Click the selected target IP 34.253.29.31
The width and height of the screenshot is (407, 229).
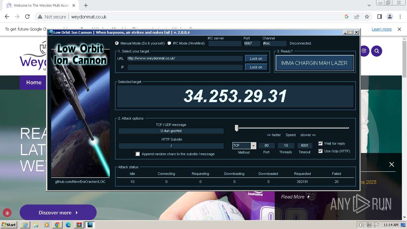pos(235,96)
